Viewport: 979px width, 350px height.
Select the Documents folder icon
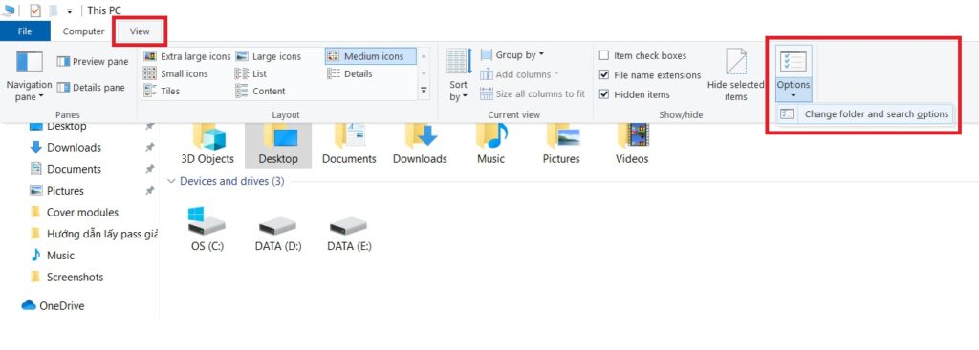349,145
